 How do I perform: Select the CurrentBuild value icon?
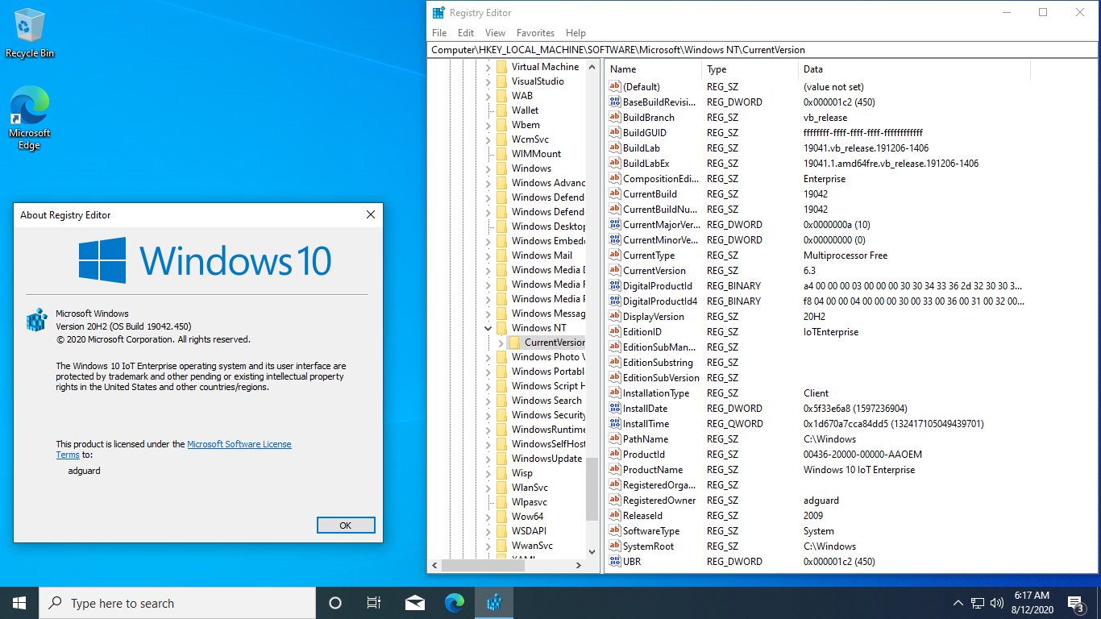(x=615, y=194)
